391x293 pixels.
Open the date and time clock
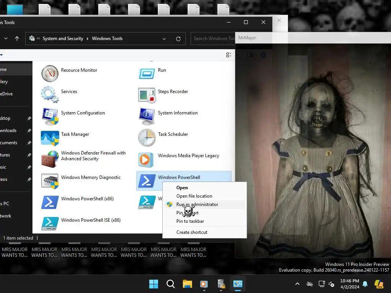click(x=350, y=284)
